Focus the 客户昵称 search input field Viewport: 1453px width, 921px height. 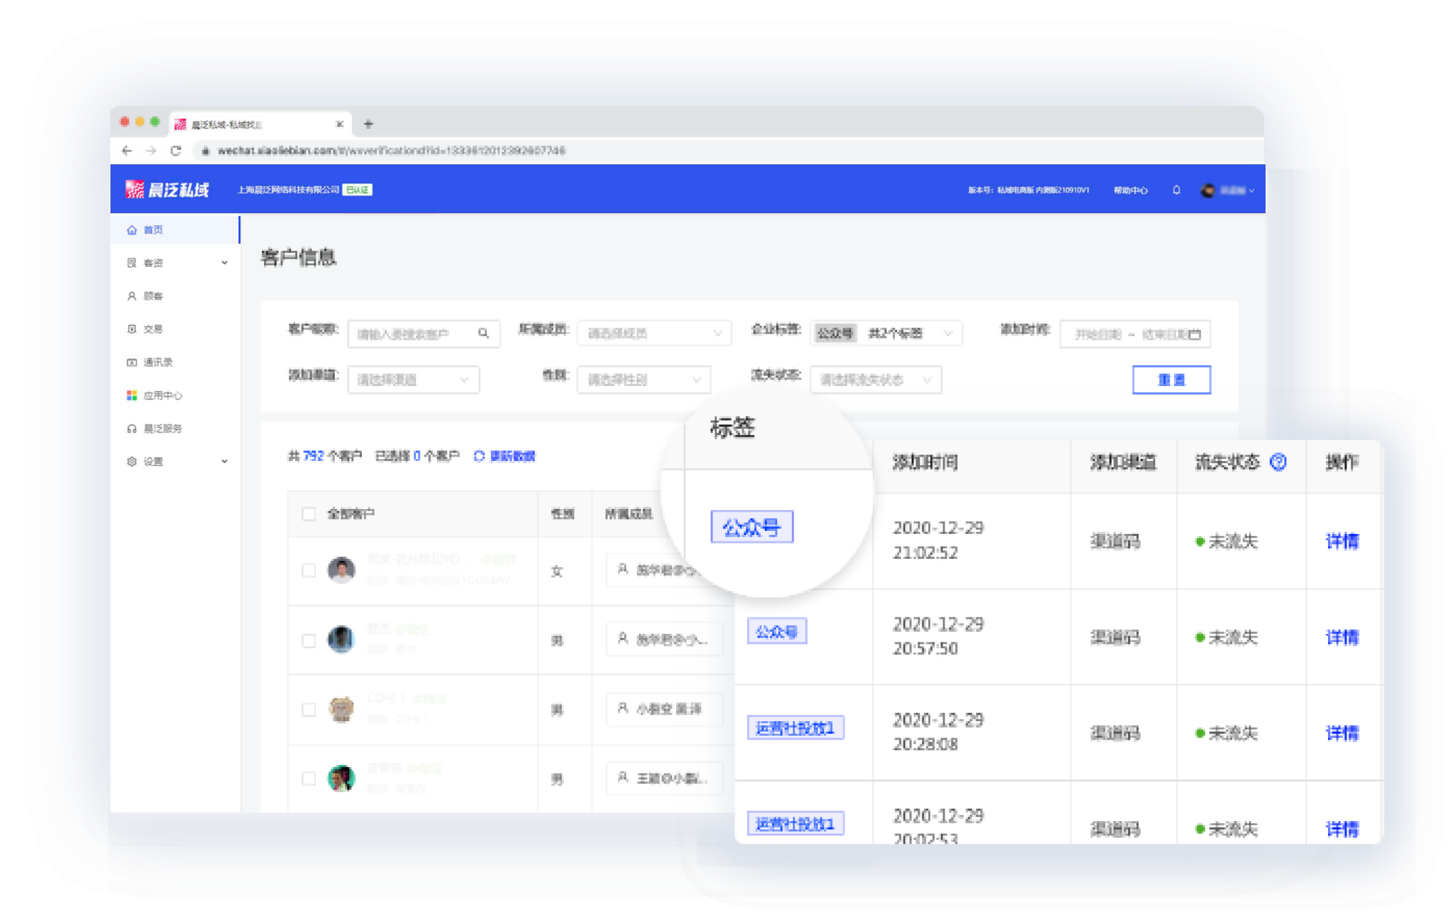[x=423, y=334]
